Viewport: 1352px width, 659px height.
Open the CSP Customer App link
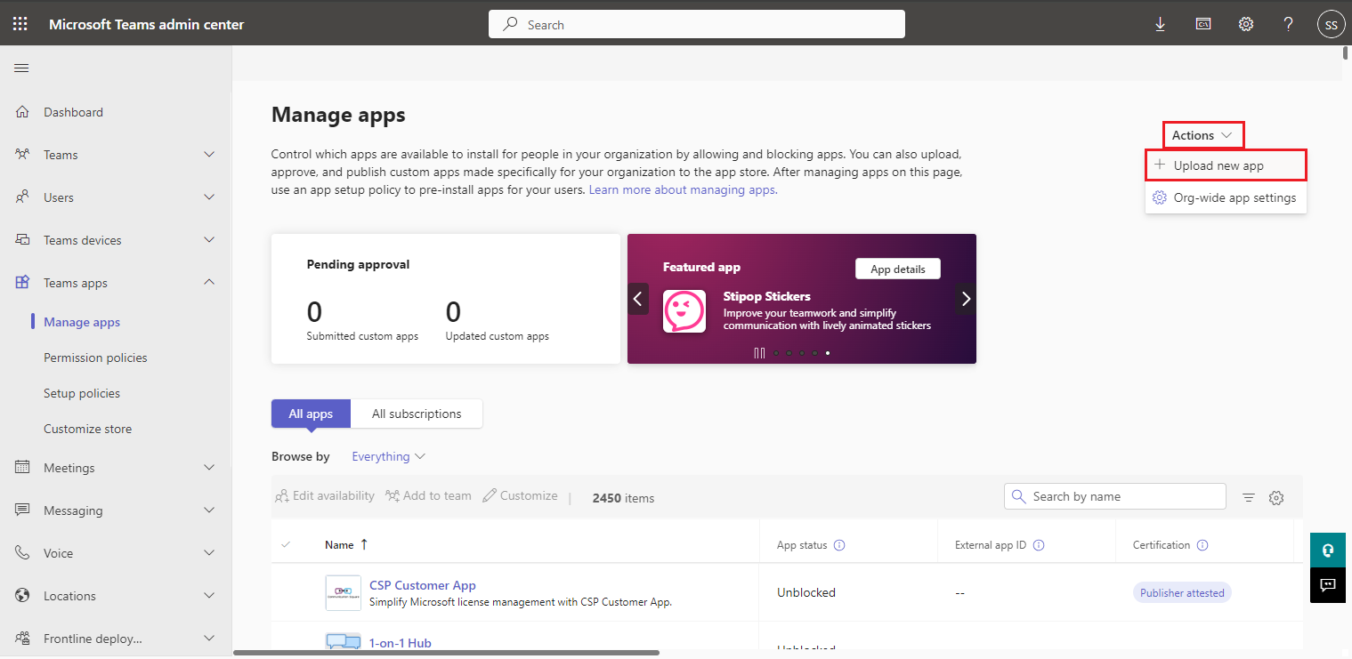click(x=423, y=585)
